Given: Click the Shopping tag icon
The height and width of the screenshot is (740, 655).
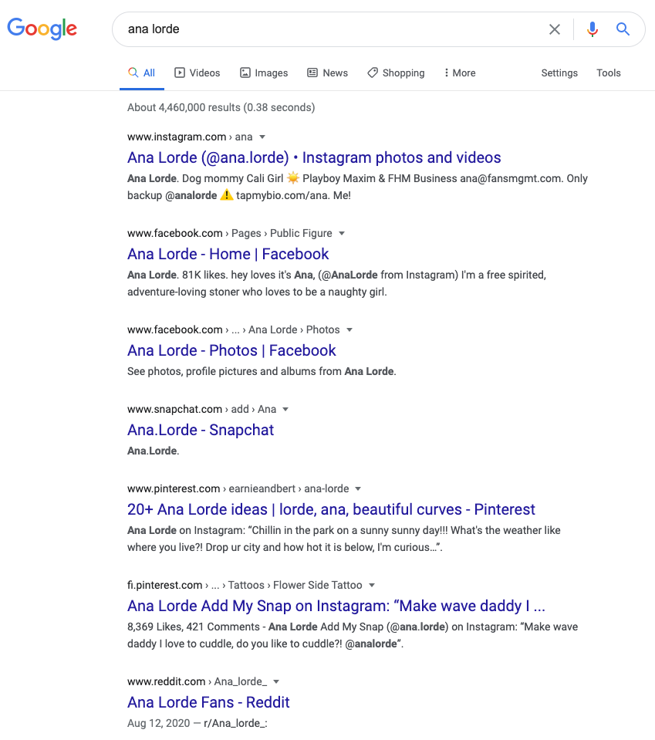Looking at the screenshot, I should (x=373, y=72).
